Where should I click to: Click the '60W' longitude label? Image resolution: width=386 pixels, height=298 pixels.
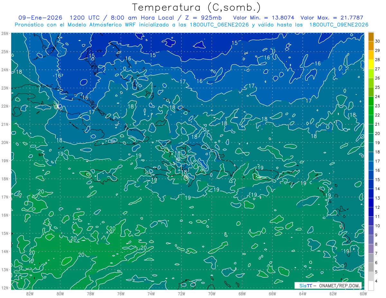pyautogui.click(x=363, y=293)
